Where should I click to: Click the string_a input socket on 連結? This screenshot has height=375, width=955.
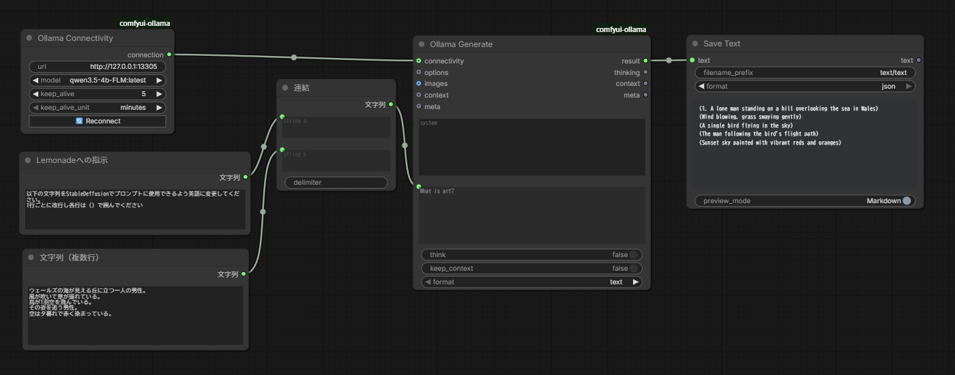281,117
